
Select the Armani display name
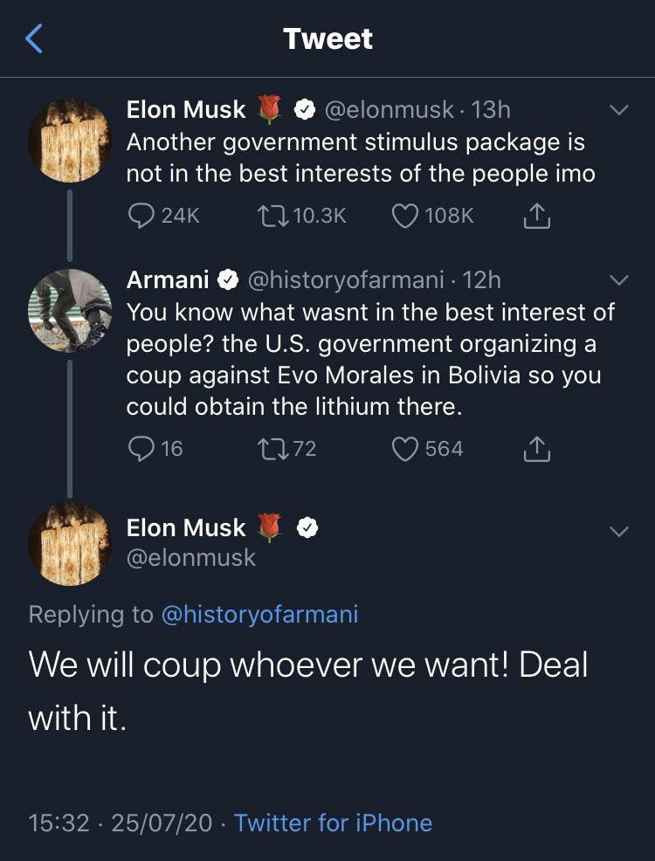(x=168, y=280)
